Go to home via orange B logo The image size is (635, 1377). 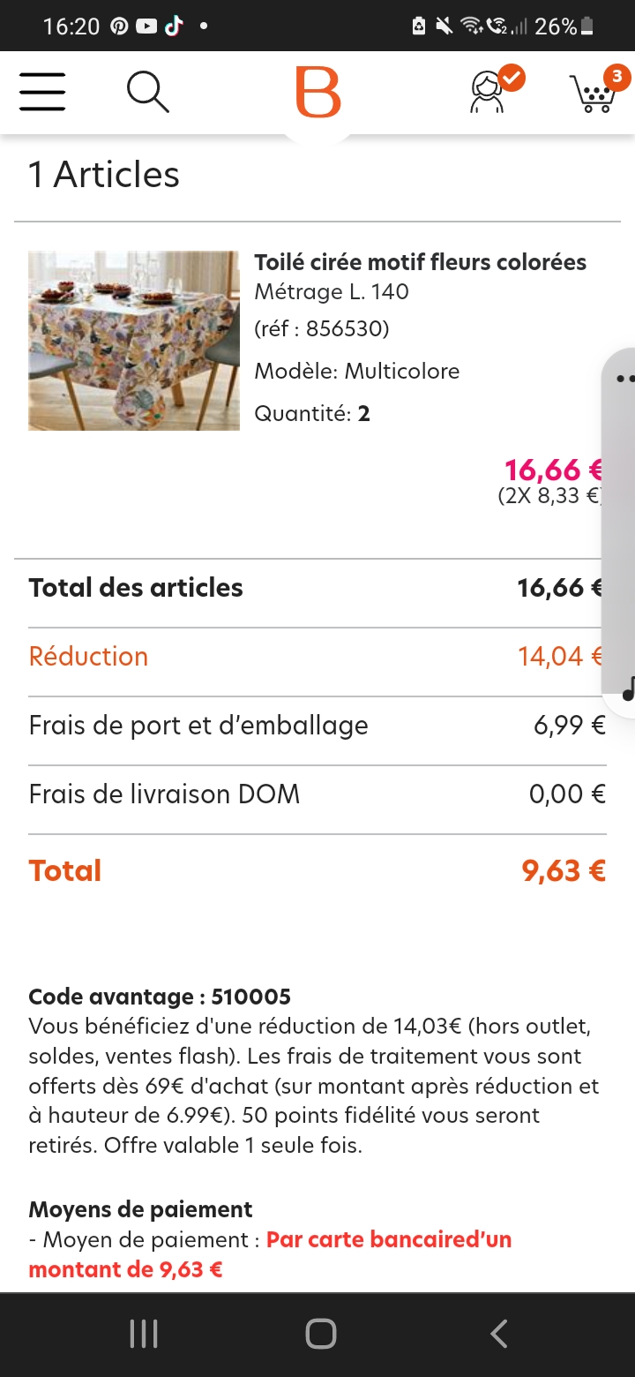317,92
